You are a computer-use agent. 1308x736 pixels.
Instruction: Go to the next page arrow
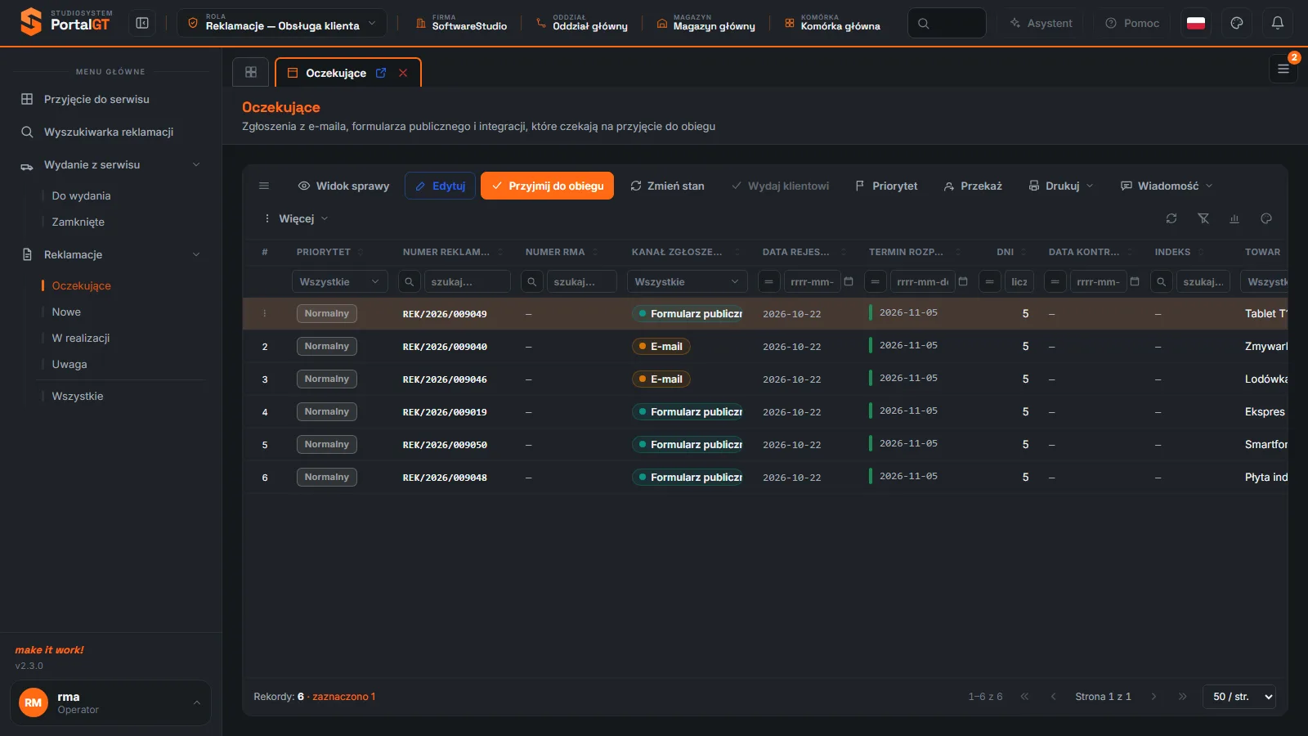click(x=1154, y=697)
